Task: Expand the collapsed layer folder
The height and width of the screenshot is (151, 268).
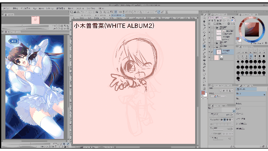Action: point(214,43)
